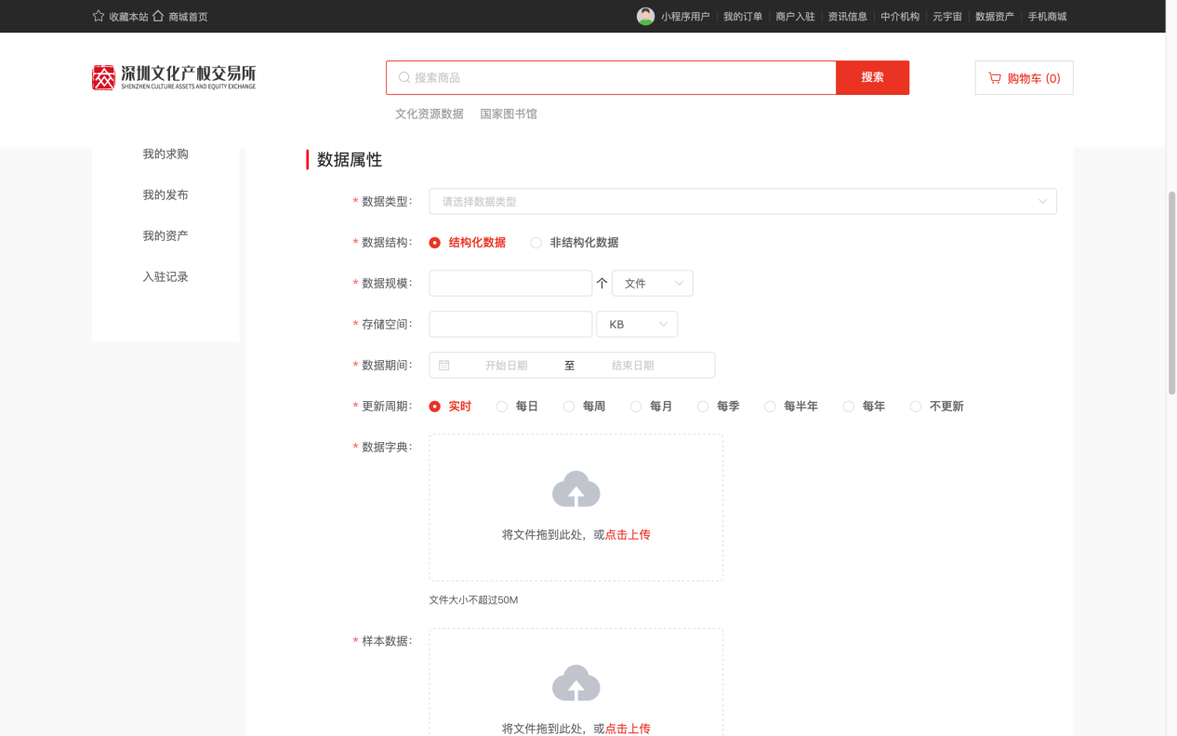Open 我的订单 in top bar

(743, 17)
